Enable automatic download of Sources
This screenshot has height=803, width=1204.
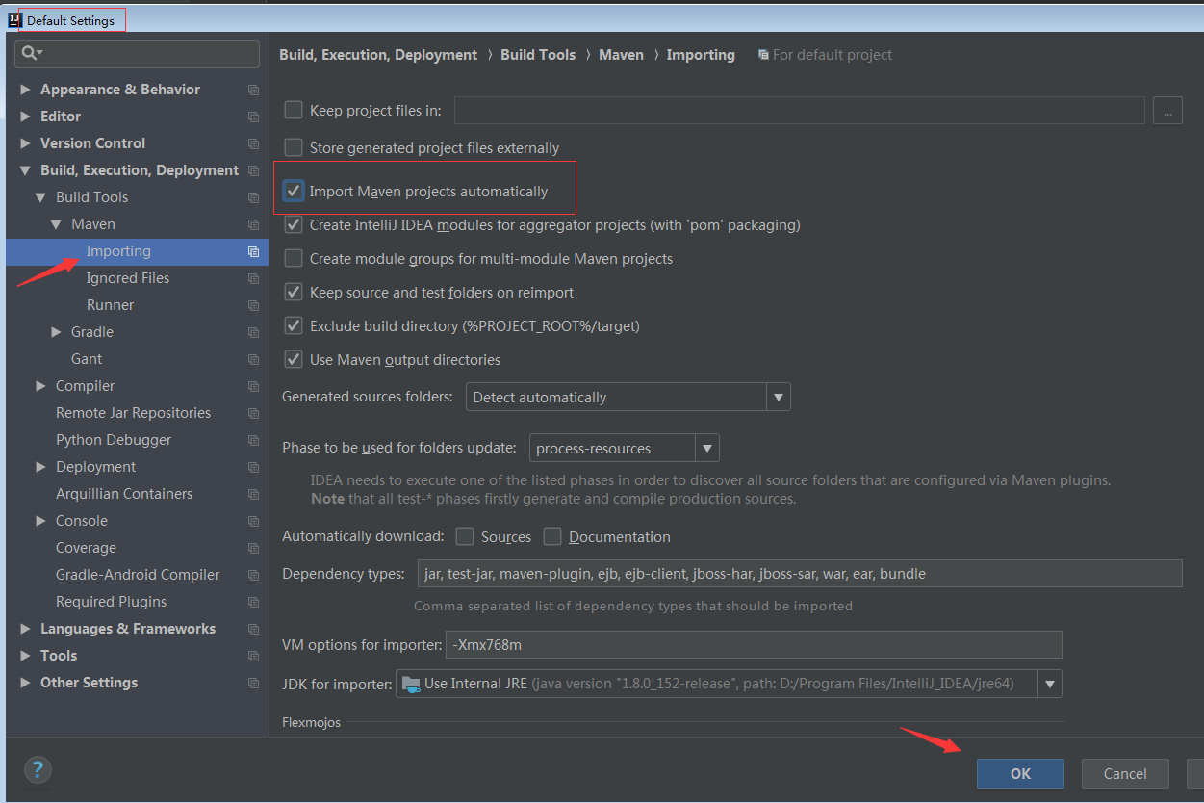[x=465, y=536]
